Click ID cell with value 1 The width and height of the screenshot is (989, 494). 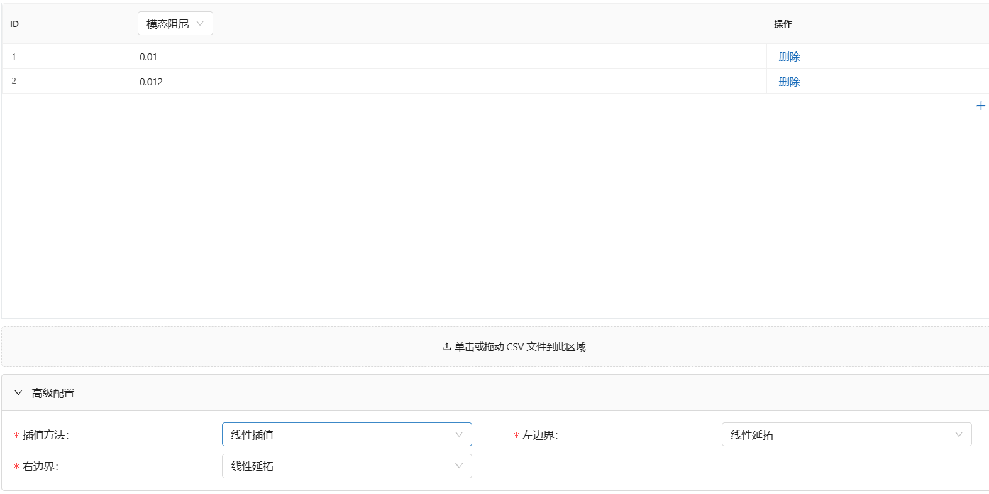[65, 56]
